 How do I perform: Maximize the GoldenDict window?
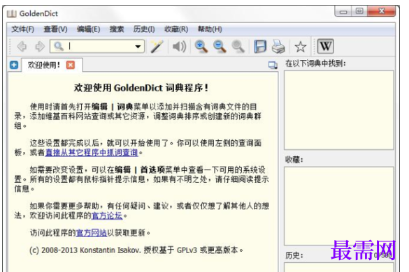click(359, 11)
